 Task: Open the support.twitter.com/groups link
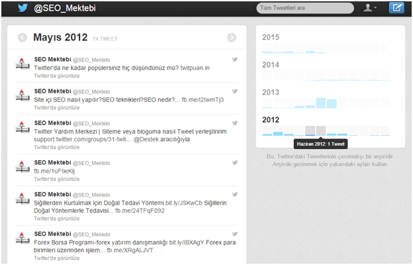83,140
